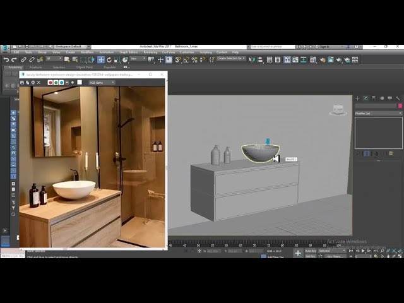404x303 pixels.
Task: Choose the Rectangular Selection Region tool
Action: coord(83,60)
